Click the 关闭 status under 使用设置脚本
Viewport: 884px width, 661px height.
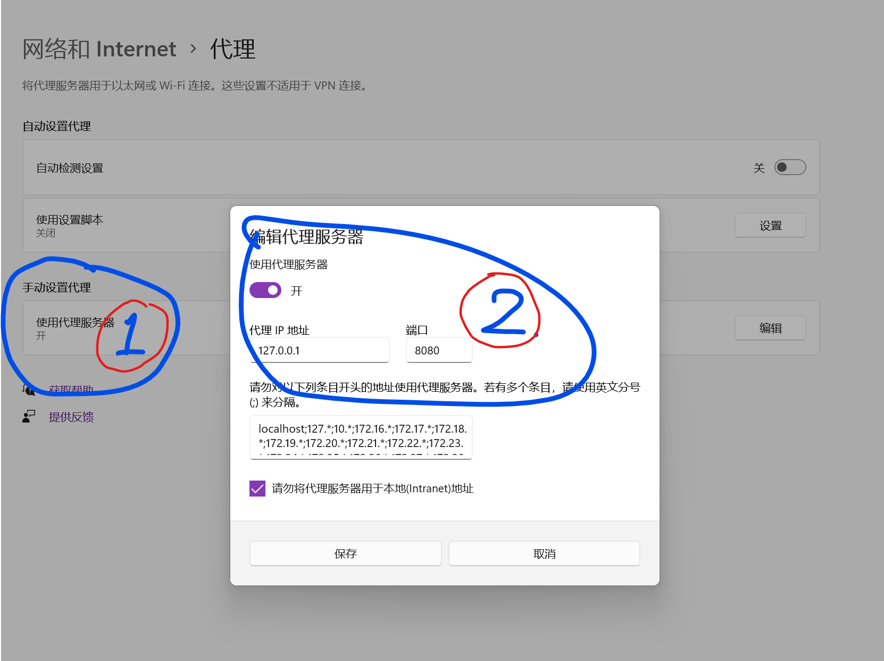click(x=46, y=233)
